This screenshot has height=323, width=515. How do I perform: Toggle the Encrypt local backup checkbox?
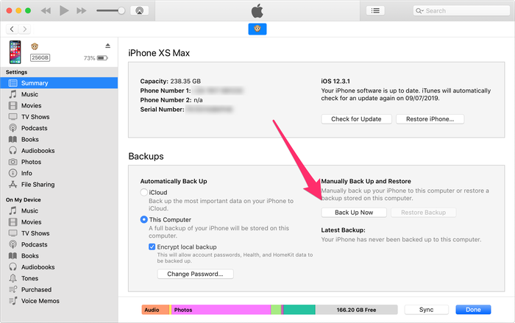point(152,246)
